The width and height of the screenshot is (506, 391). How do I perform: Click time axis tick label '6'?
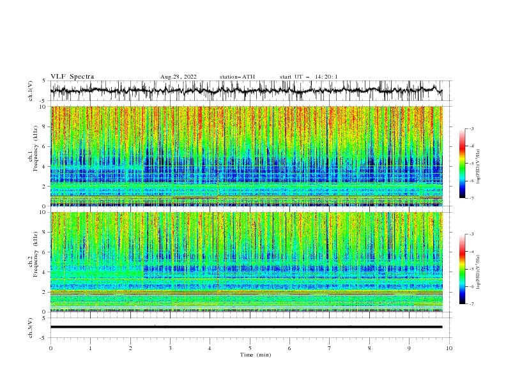[289, 348]
